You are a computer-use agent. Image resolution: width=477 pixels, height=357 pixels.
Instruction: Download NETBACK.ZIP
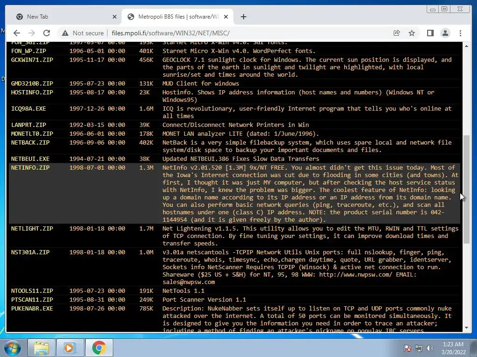click(x=30, y=142)
